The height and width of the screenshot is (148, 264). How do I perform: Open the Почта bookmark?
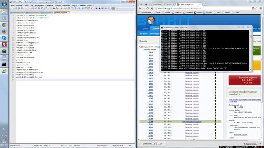236,12
